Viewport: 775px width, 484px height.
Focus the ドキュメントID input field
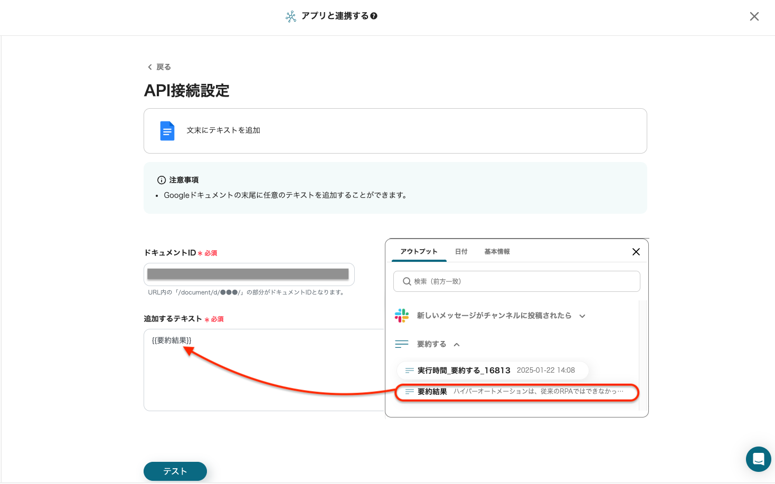[x=248, y=274]
